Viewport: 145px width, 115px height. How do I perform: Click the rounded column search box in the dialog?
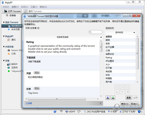coord(95,32)
